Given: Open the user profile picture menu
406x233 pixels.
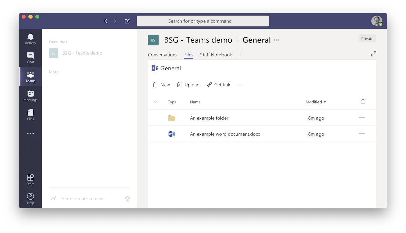Looking at the screenshot, I should tap(377, 21).
